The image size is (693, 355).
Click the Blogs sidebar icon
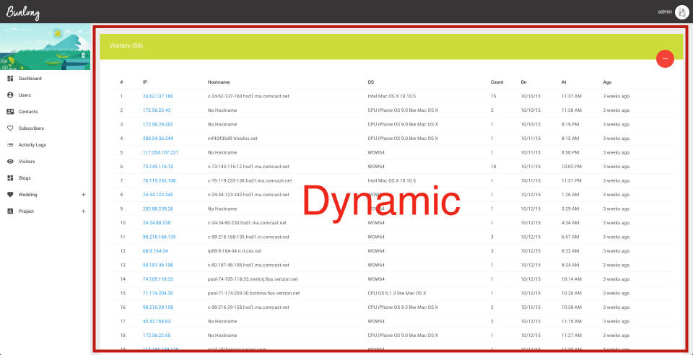coord(10,177)
